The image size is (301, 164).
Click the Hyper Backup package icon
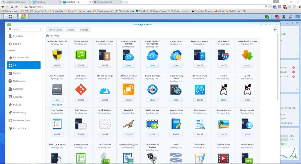(152, 89)
